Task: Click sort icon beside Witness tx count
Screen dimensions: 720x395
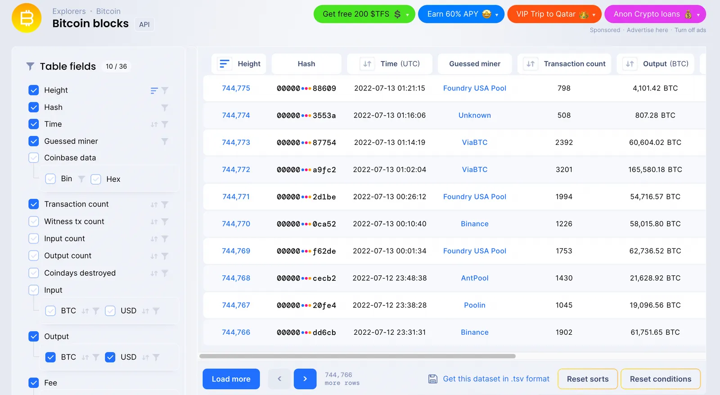Action: 154,222
